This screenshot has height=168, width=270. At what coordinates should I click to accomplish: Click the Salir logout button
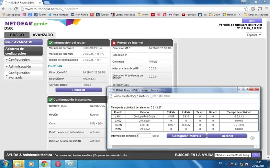(x=252, y=21)
